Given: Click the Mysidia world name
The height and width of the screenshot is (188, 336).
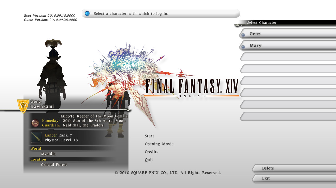Looking at the screenshot, I should (x=48, y=154).
